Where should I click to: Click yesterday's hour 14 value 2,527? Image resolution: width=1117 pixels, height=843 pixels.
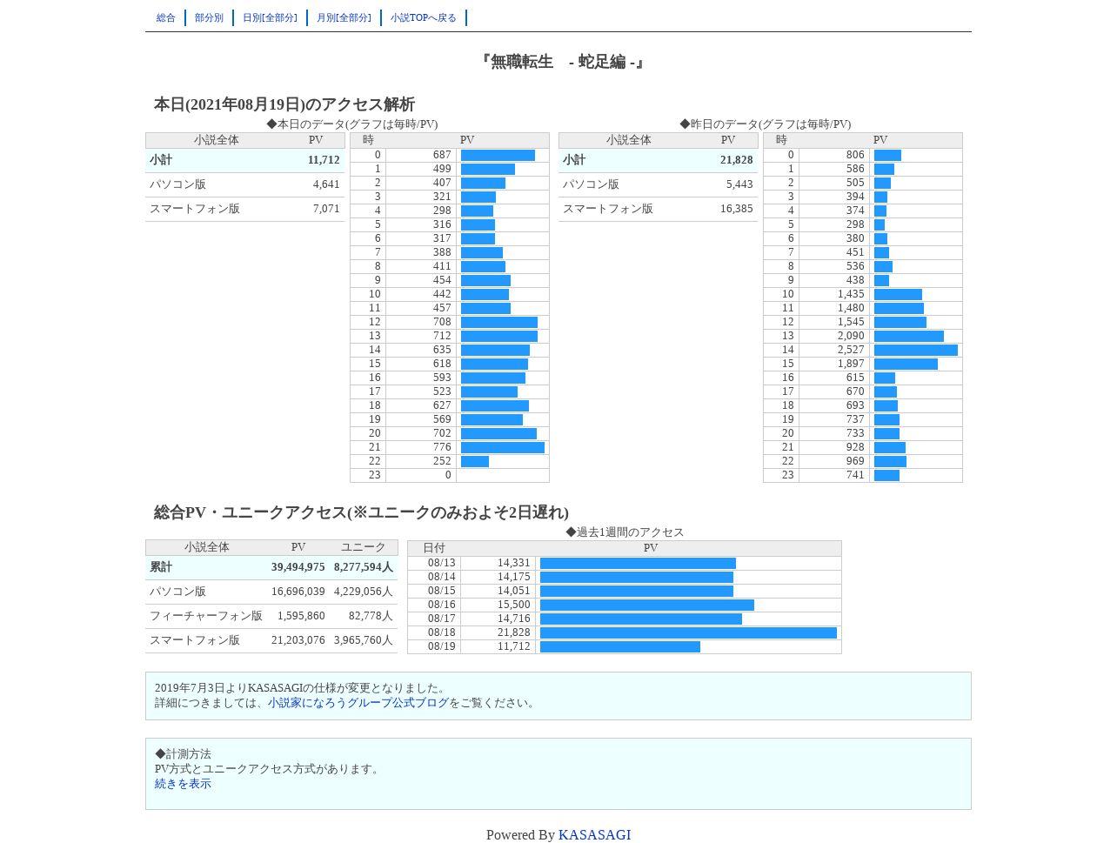point(851,350)
